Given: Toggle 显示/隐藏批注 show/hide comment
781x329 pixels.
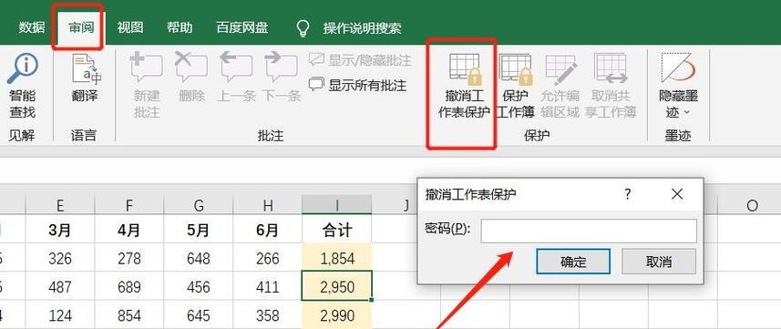Looking at the screenshot, I should click(x=360, y=60).
